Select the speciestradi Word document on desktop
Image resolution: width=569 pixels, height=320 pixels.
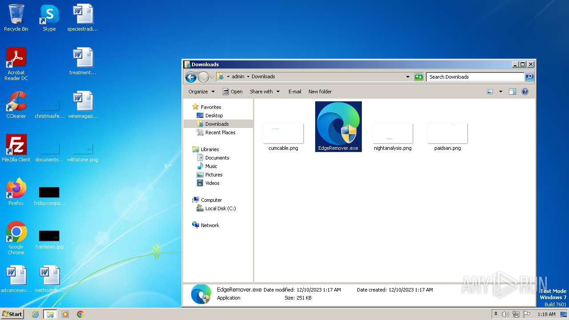(83, 18)
